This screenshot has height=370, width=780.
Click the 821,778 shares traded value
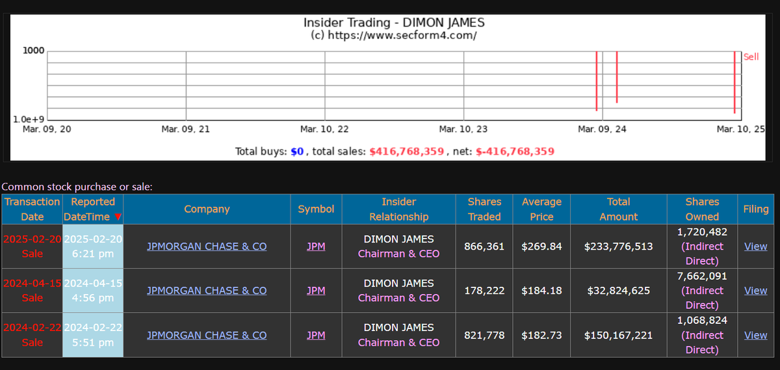tap(484, 336)
